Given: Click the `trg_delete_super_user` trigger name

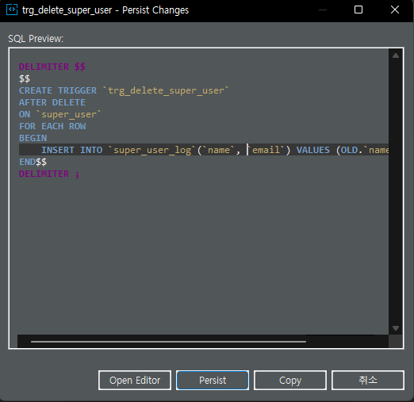Looking at the screenshot, I should point(166,90).
